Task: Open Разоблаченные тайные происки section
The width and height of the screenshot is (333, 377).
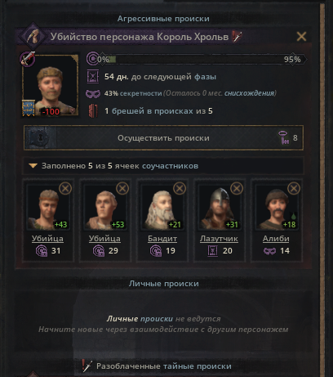Action: (x=164, y=366)
